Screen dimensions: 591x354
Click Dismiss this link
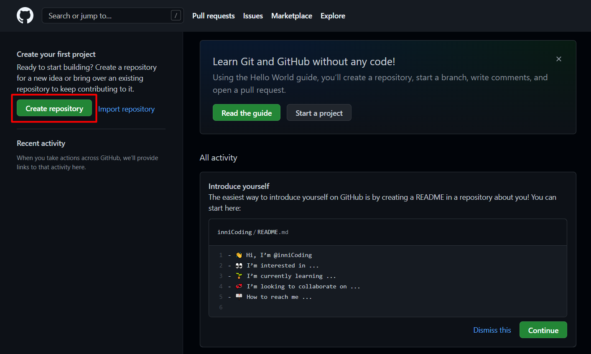coord(492,330)
